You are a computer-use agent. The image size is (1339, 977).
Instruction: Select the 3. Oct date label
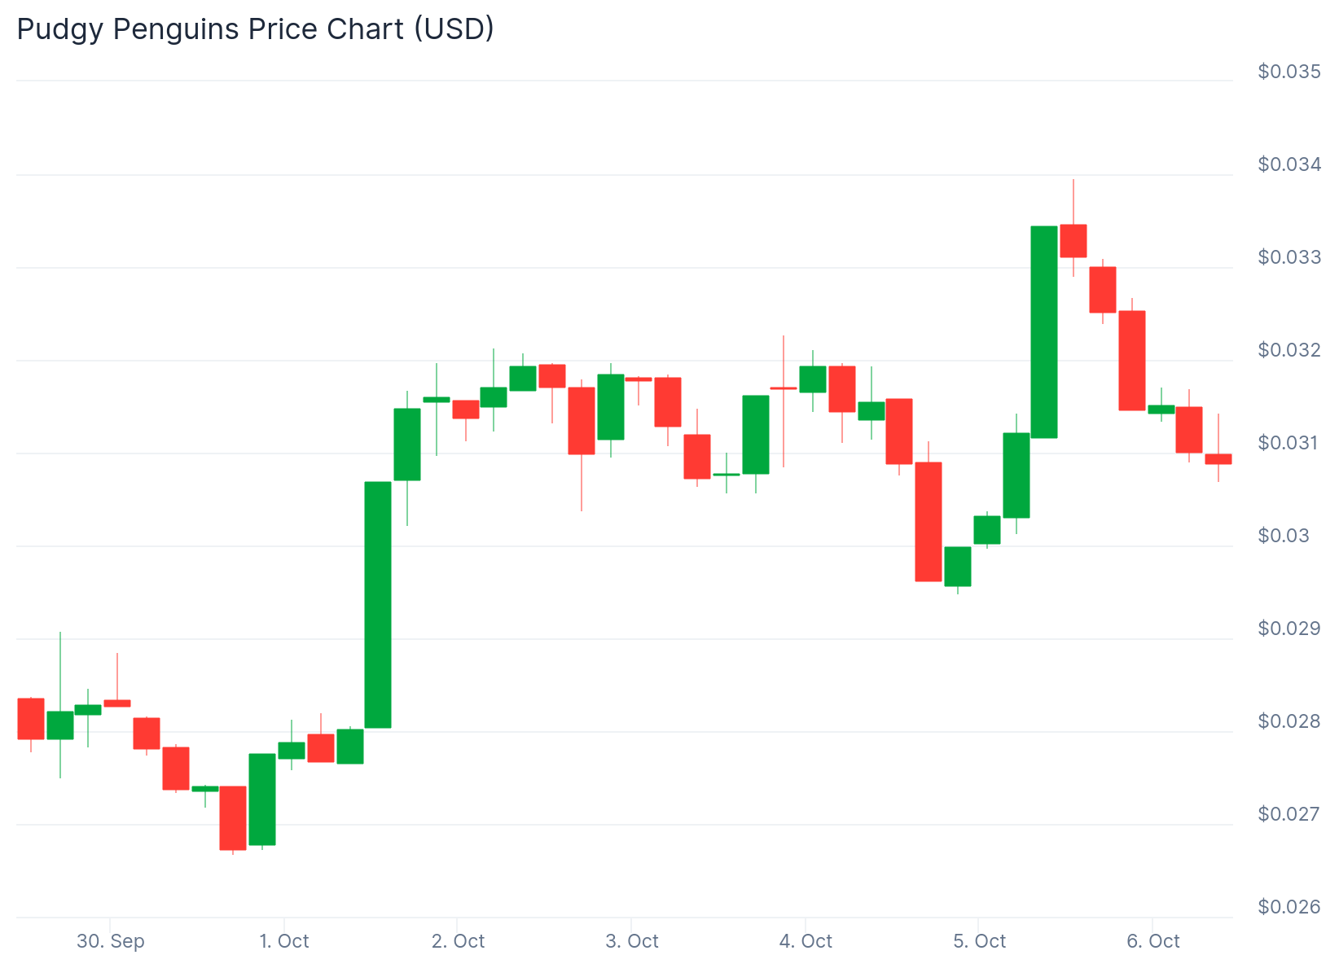pos(632,942)
